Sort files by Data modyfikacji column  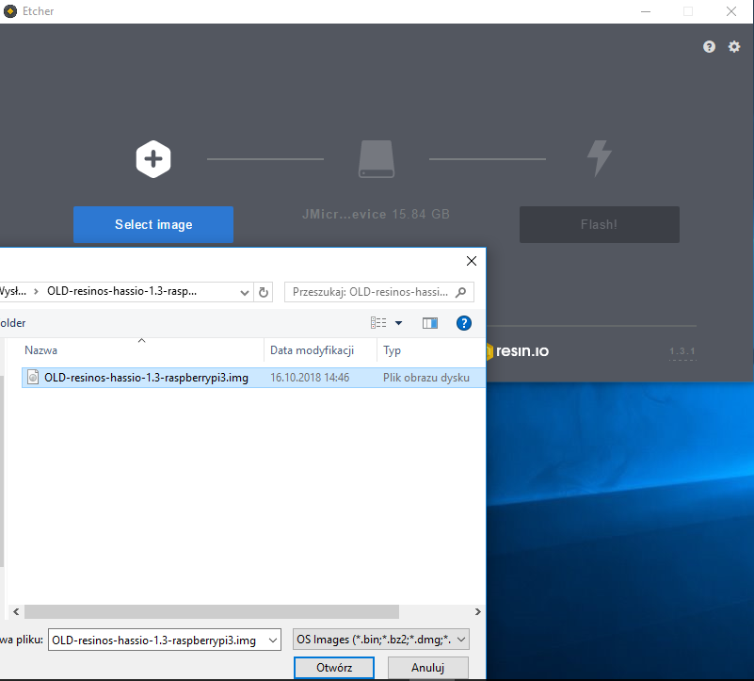click(320, 350)
